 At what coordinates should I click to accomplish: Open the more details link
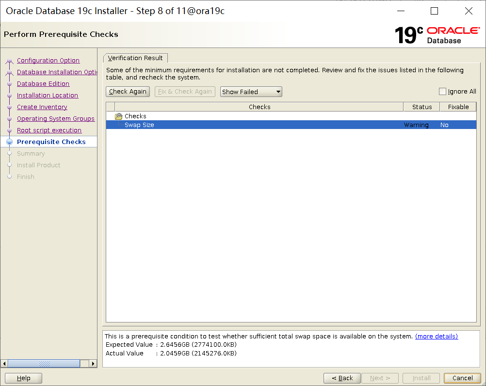pos(437,336)
